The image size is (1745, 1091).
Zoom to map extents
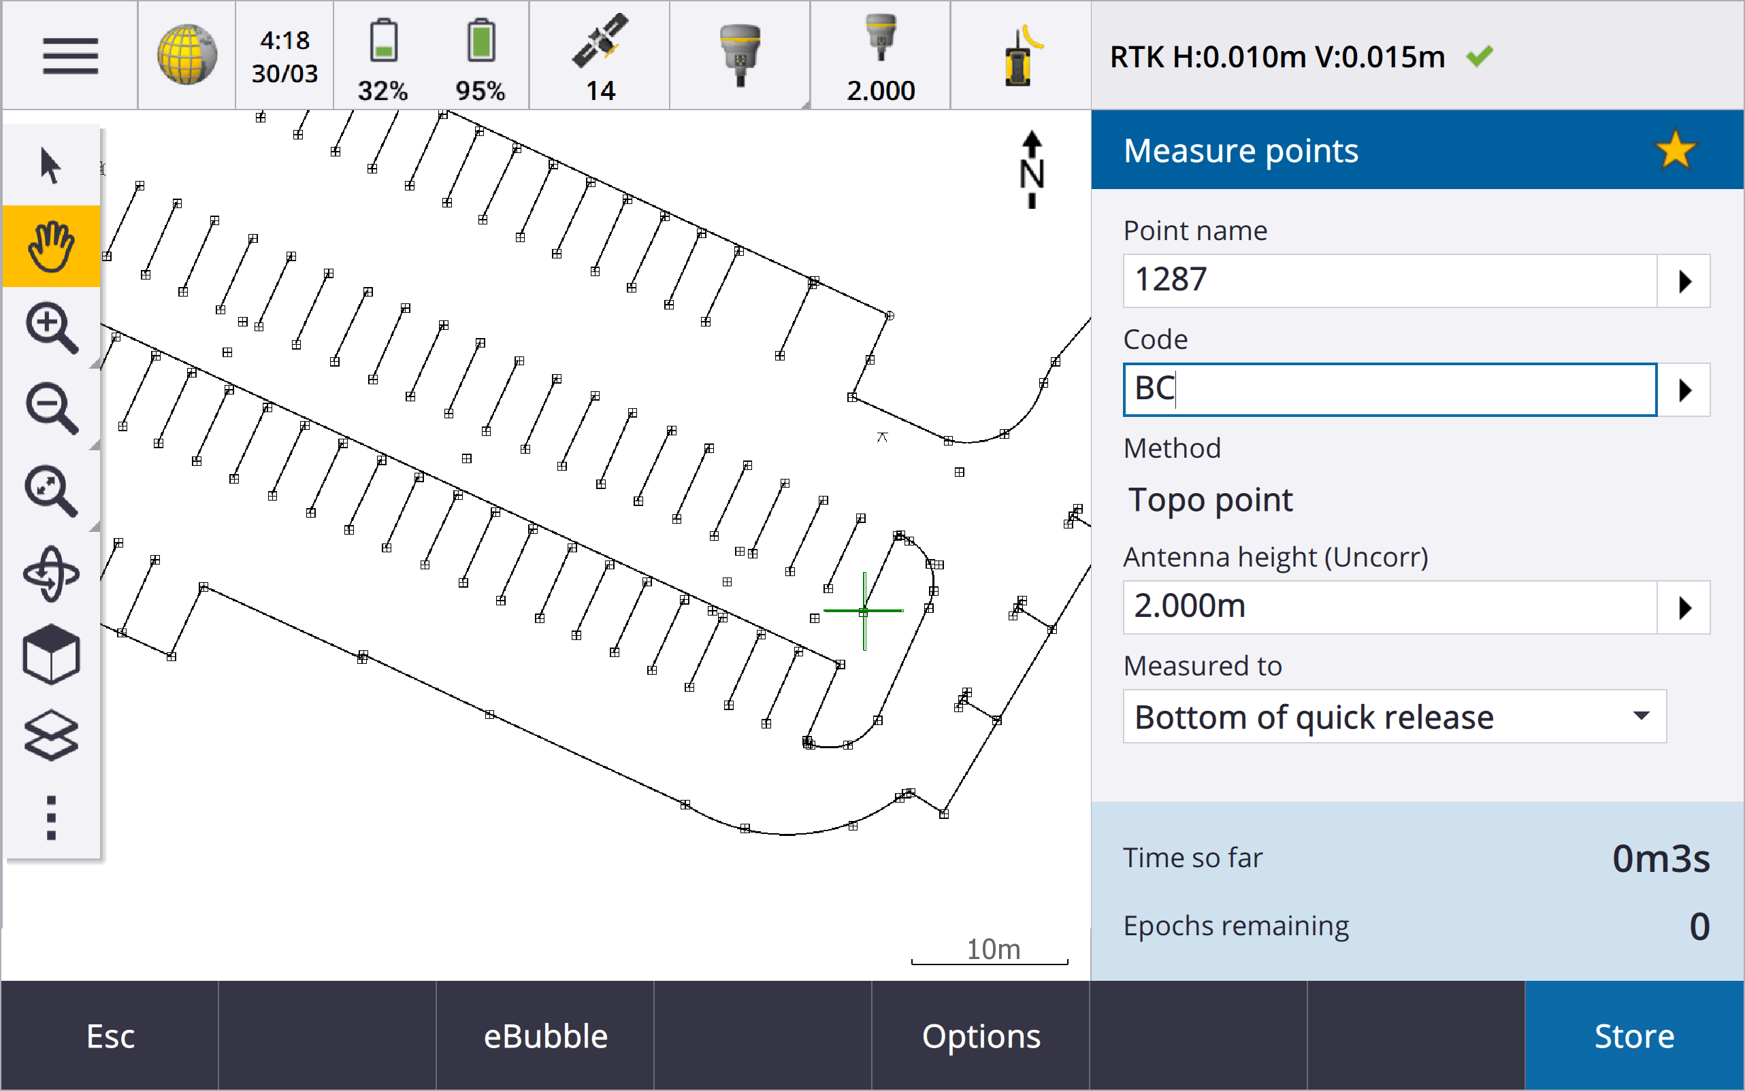(x=51, y=491)
